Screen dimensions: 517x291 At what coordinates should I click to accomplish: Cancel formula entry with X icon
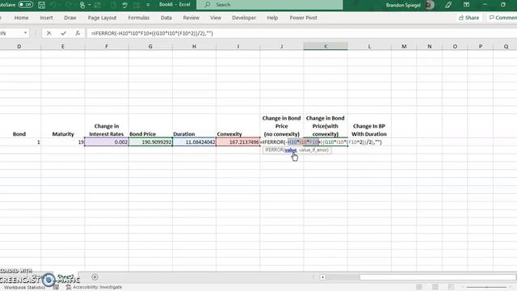pos(48,33)
